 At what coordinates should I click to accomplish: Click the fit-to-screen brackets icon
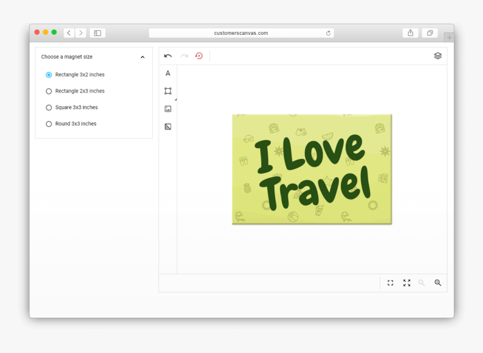[x=390, y=283]
